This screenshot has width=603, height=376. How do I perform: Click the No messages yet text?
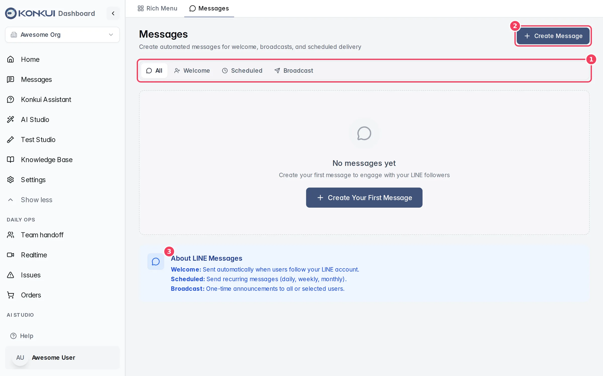(364, 163)
